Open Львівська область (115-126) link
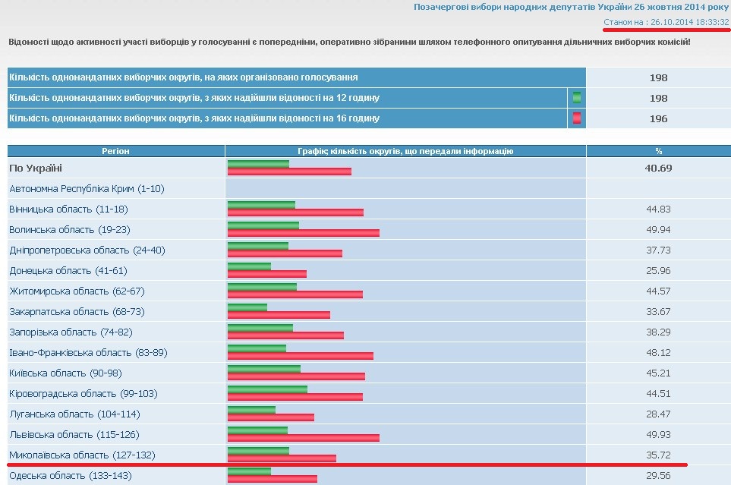The height and width of the screenshot is (485, 731). [74, 434]
